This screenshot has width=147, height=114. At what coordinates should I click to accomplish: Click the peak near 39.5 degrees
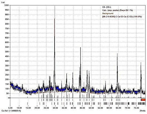pyautogui.click(x=73, y=73)
